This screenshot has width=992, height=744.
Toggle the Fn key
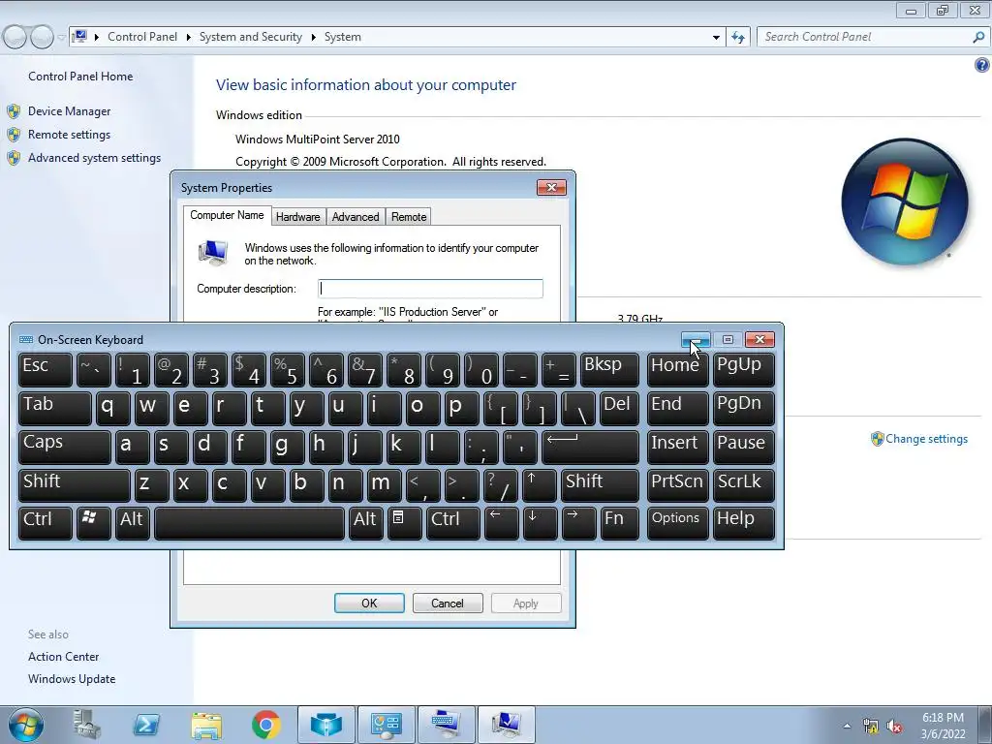coord(619,524)
